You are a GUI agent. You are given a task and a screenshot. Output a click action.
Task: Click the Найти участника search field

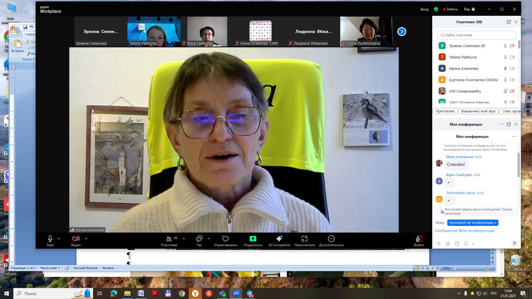point(477,35)
